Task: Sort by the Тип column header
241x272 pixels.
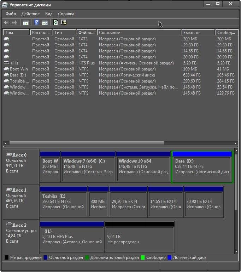Action: point(64,33)
